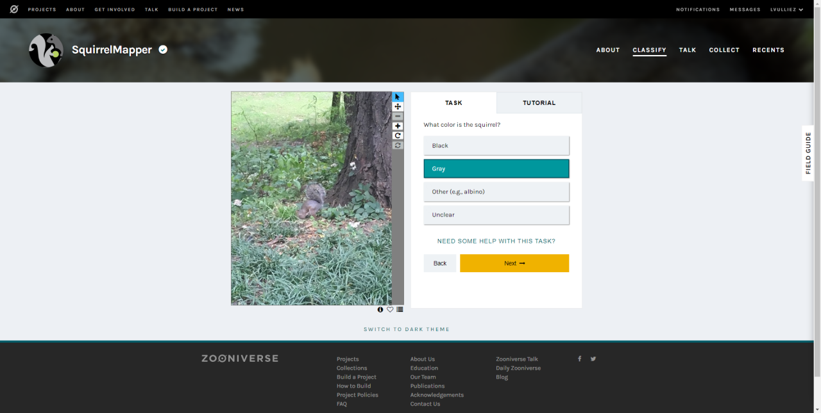Open footer Daily Zooniverse link
Screen dimensions: 821x413
coord(518,368)
